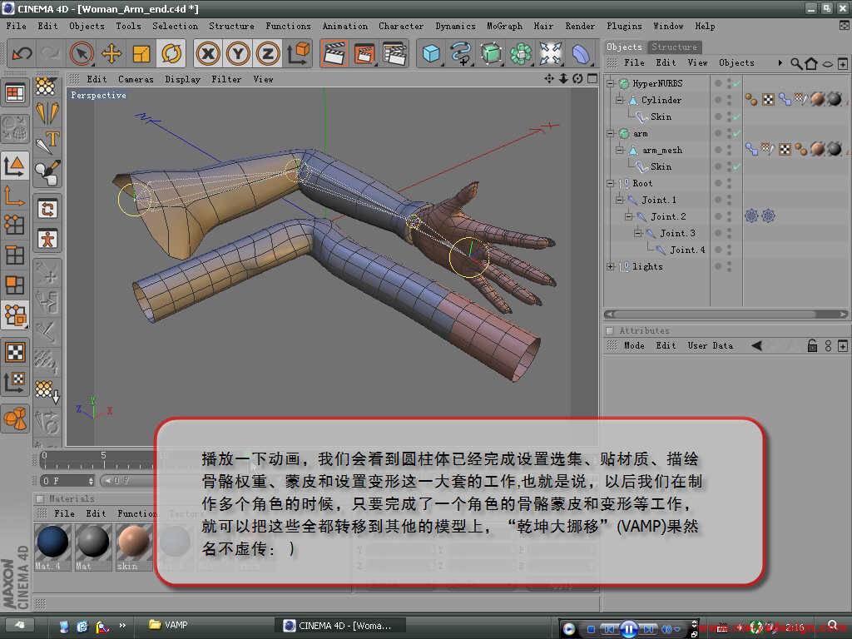Click the layout switch icon

click(15, 93)
